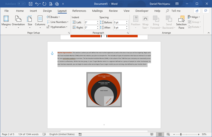Toggle the AutoSave switch
This screenshot has width=212, height=137.
[x=22, y=4]
